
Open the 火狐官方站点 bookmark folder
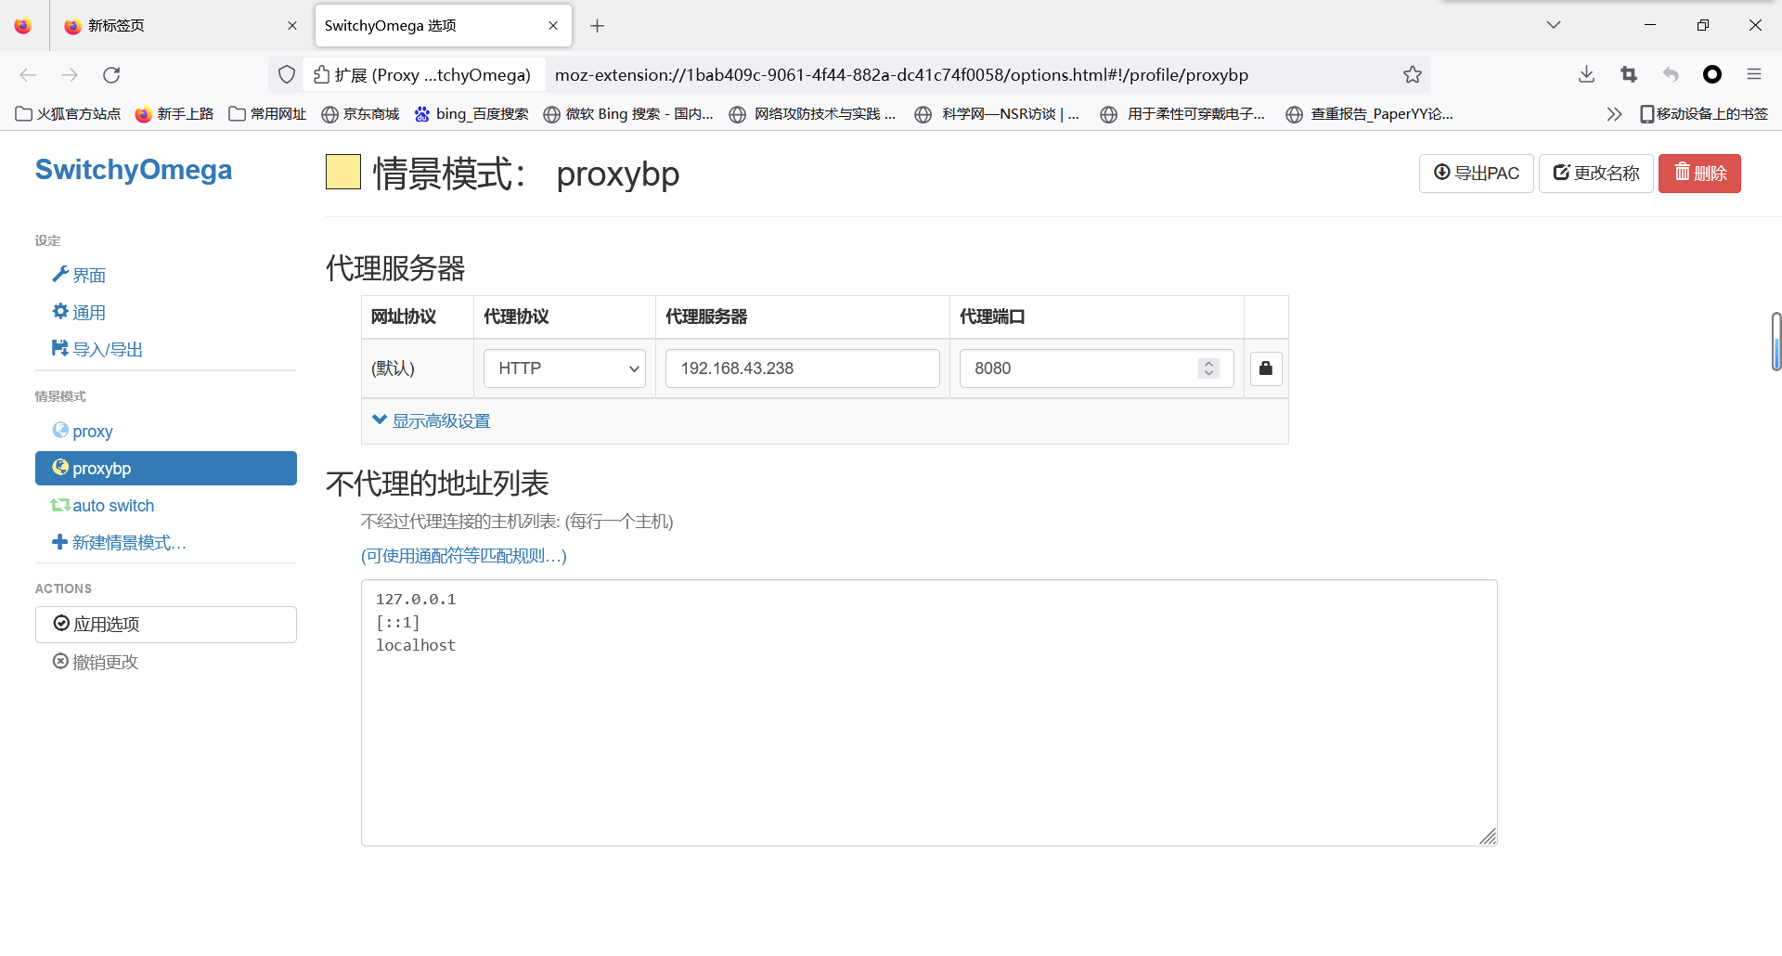point(69,114)
